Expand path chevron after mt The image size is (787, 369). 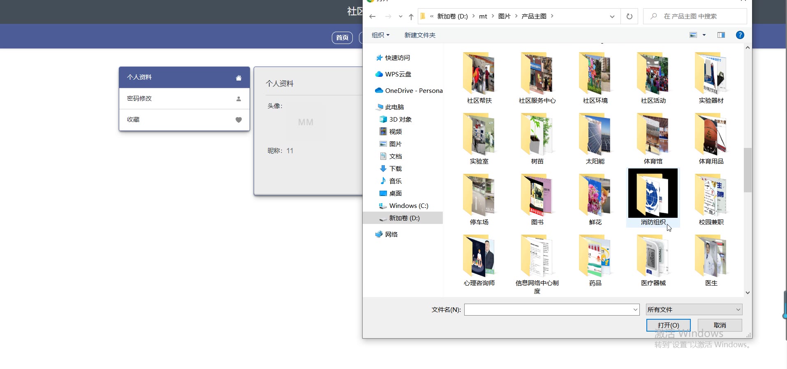pos(493,16)
